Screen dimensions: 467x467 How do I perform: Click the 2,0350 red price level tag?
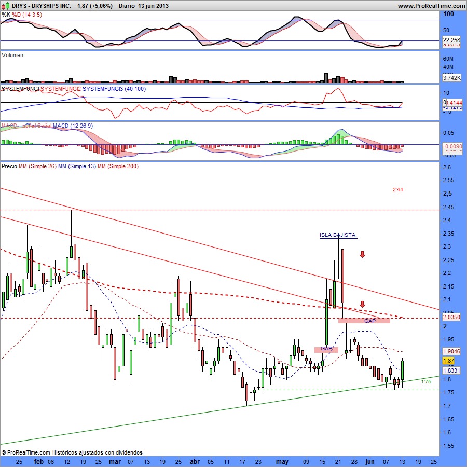tap(451, 317)
